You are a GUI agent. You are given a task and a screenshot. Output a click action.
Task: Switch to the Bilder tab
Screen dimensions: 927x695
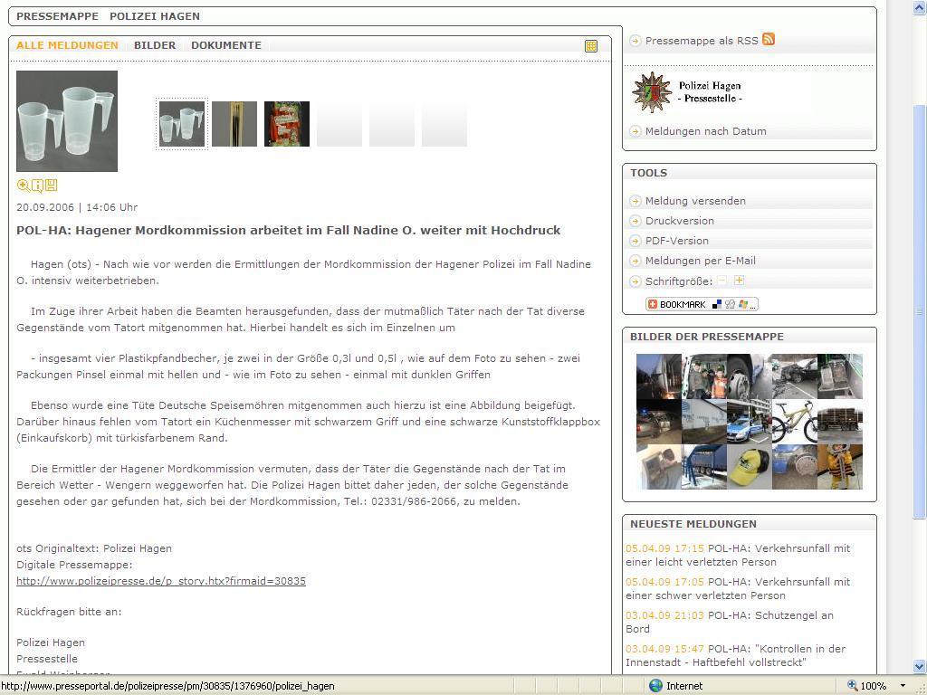(x=155, y=45)
